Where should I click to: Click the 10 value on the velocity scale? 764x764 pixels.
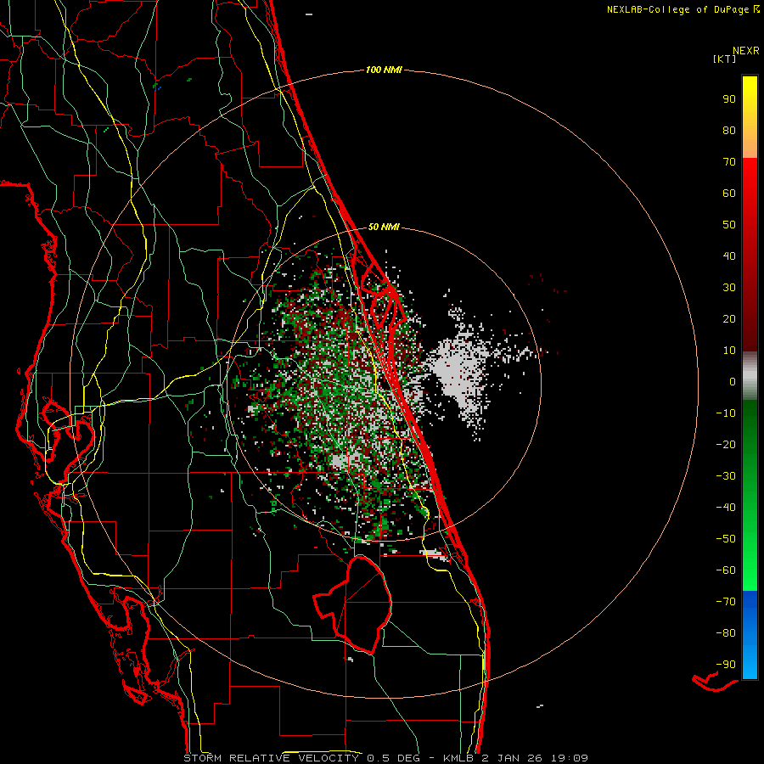click(x=729, y=351)
